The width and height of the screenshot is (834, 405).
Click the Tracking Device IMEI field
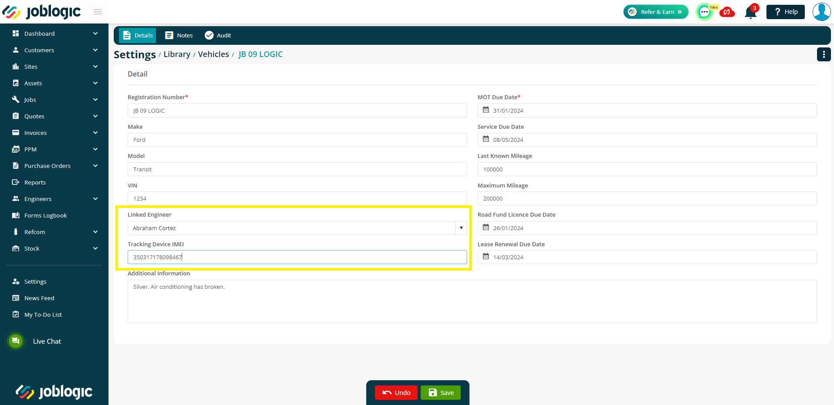point(297,257)
